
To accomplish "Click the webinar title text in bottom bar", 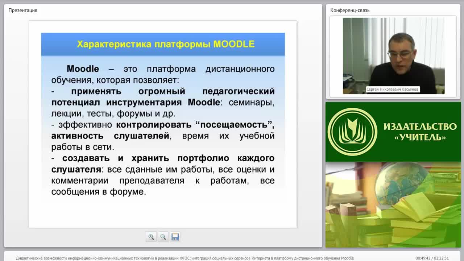I will click(x=185, y=258).
